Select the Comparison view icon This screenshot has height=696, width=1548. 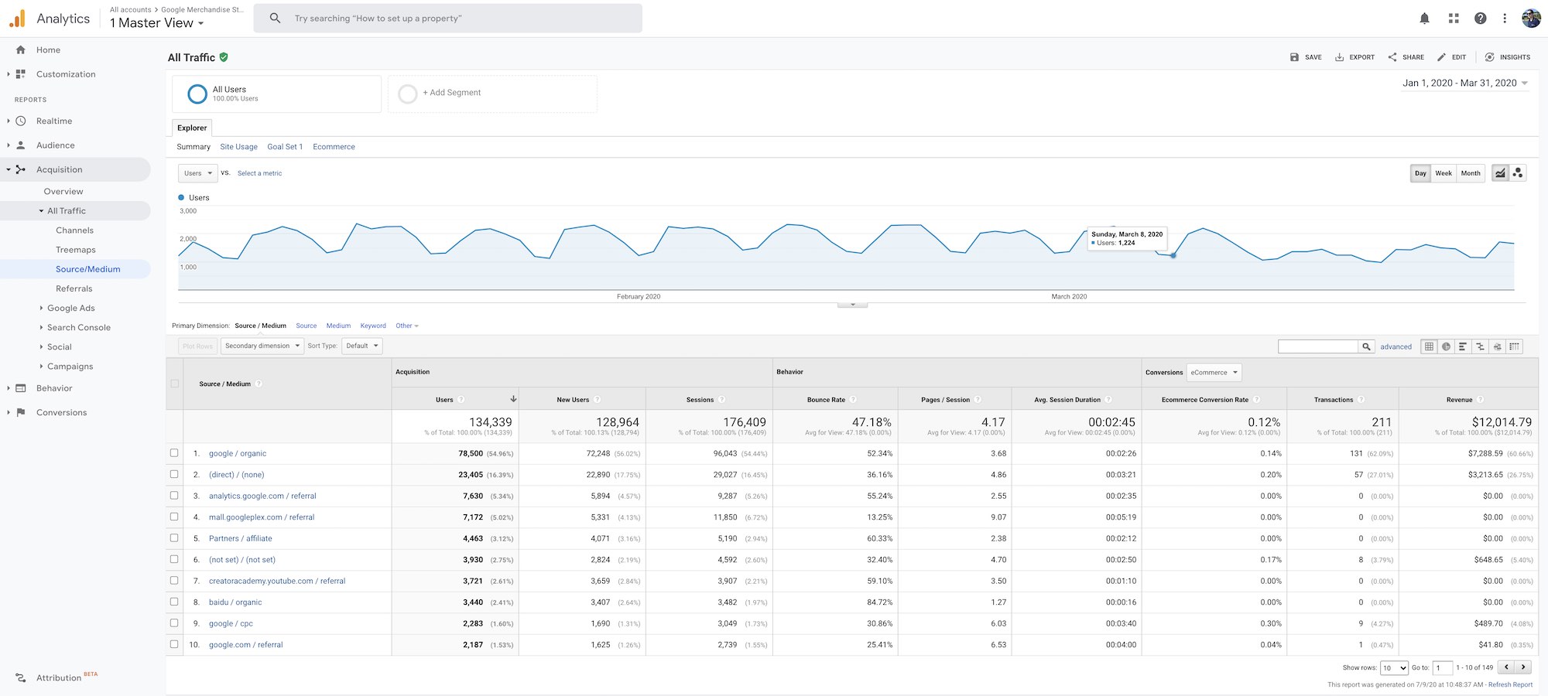click(1480, 346)
